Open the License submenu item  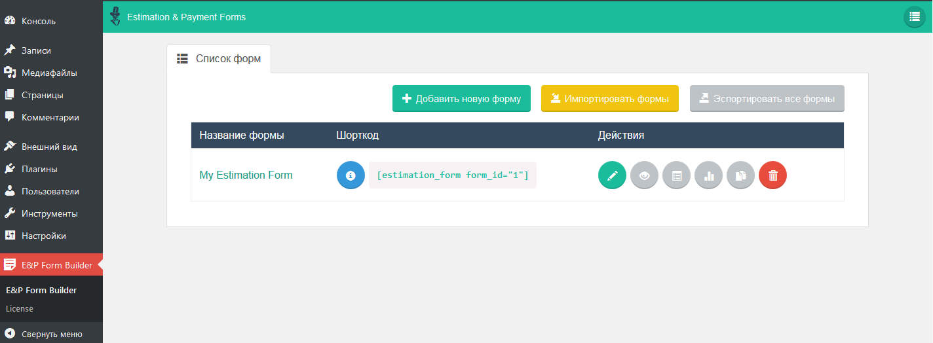pos(20,308)
